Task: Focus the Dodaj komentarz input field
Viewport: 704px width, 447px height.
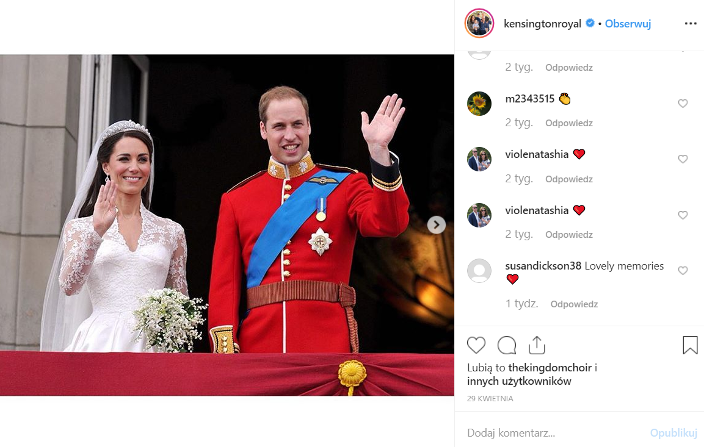Action: [x=554, y=432]
